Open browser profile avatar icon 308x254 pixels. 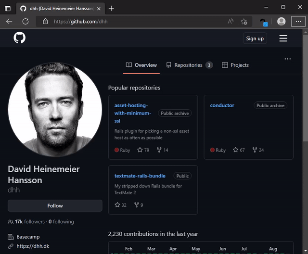[282, 21]
